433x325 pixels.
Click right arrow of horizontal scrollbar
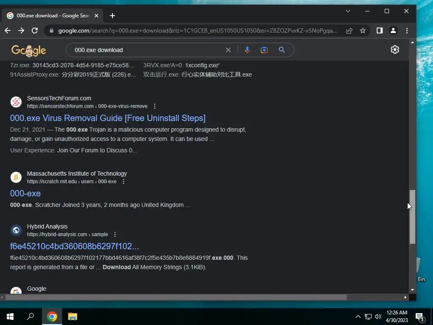click(405, 297)
